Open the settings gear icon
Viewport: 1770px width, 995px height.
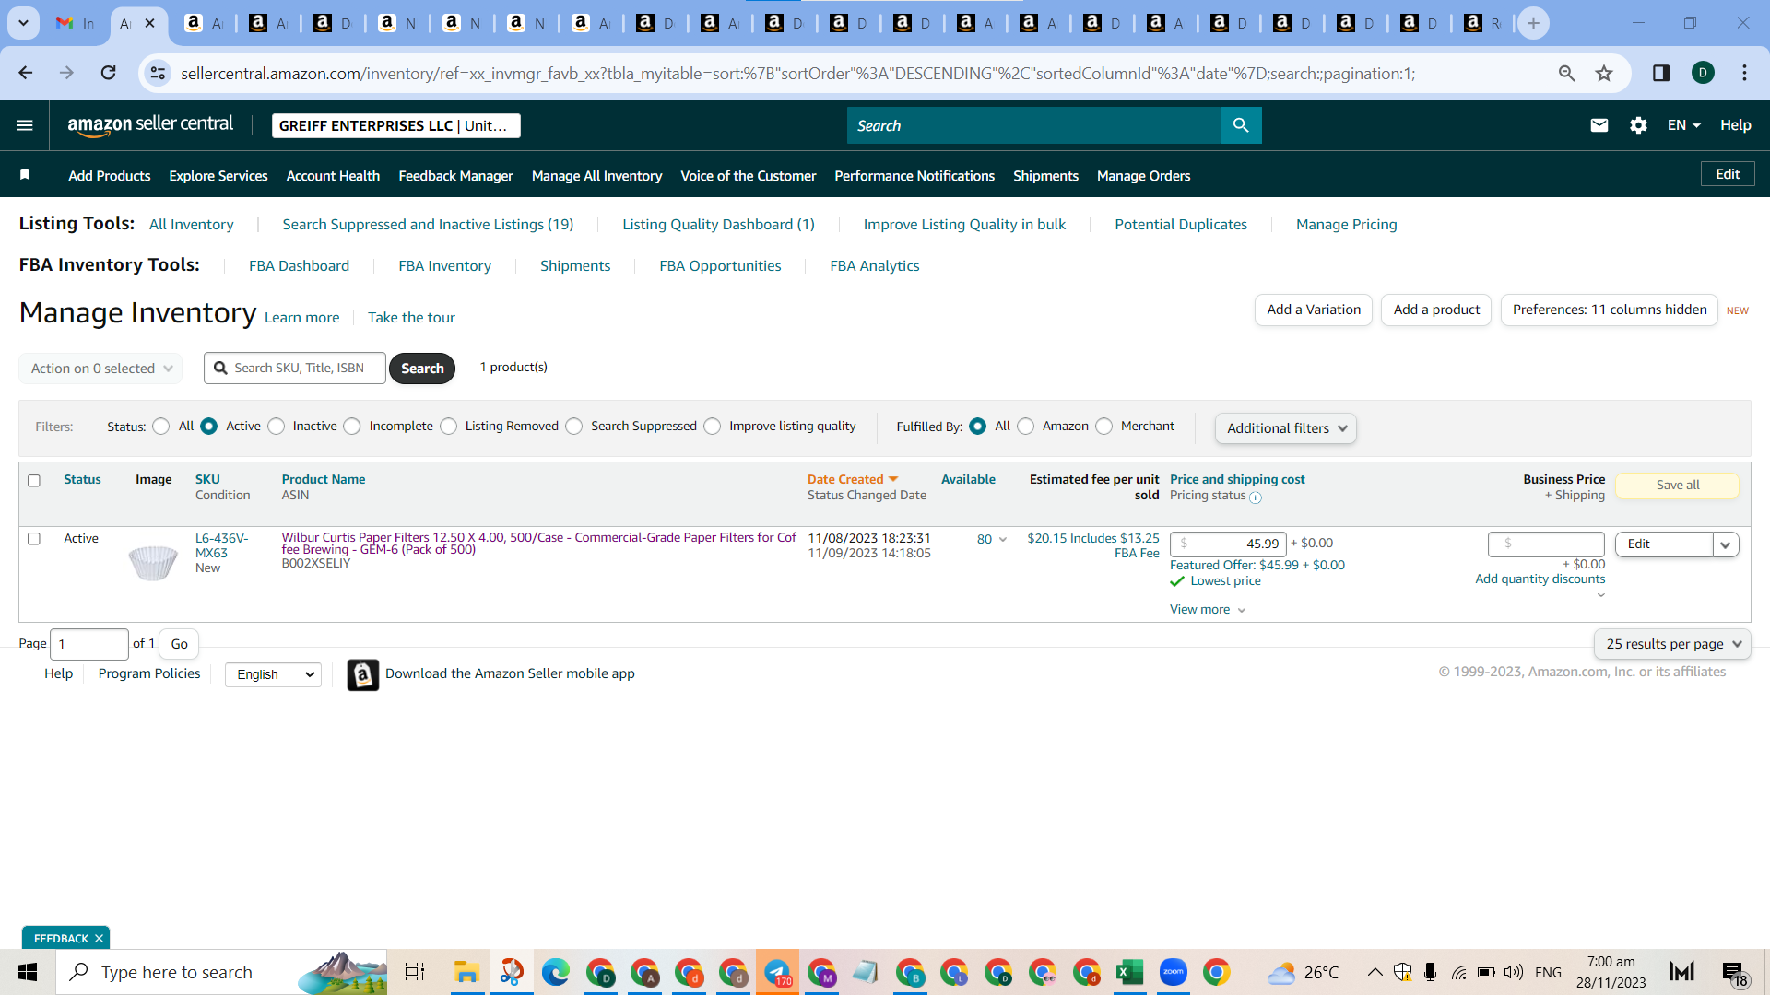(x=1638, y=125)
